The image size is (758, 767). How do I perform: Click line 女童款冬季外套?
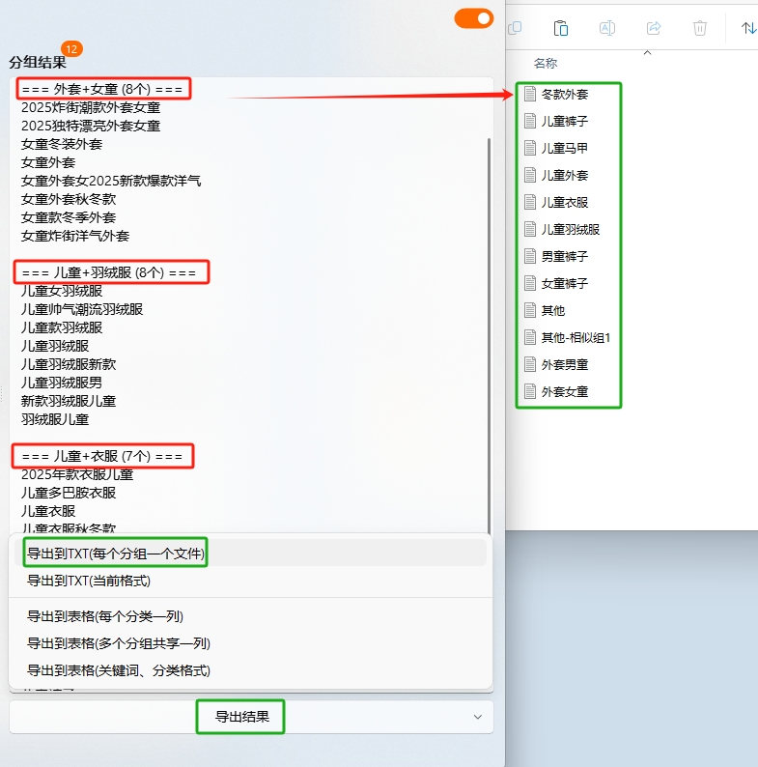click(x=69, y=217)
